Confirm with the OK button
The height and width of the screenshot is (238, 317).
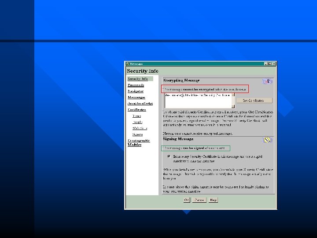point(187,200)
